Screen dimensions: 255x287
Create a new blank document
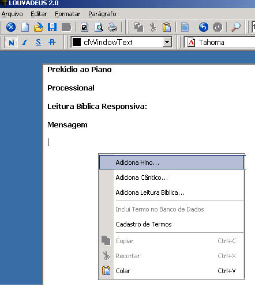(x=25, y=27)
